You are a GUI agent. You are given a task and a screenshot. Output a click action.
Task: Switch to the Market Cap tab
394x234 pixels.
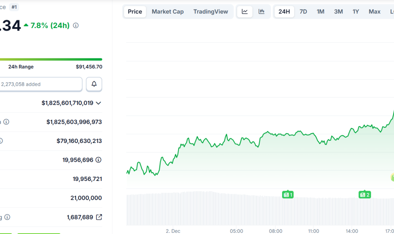coord(168,12)
